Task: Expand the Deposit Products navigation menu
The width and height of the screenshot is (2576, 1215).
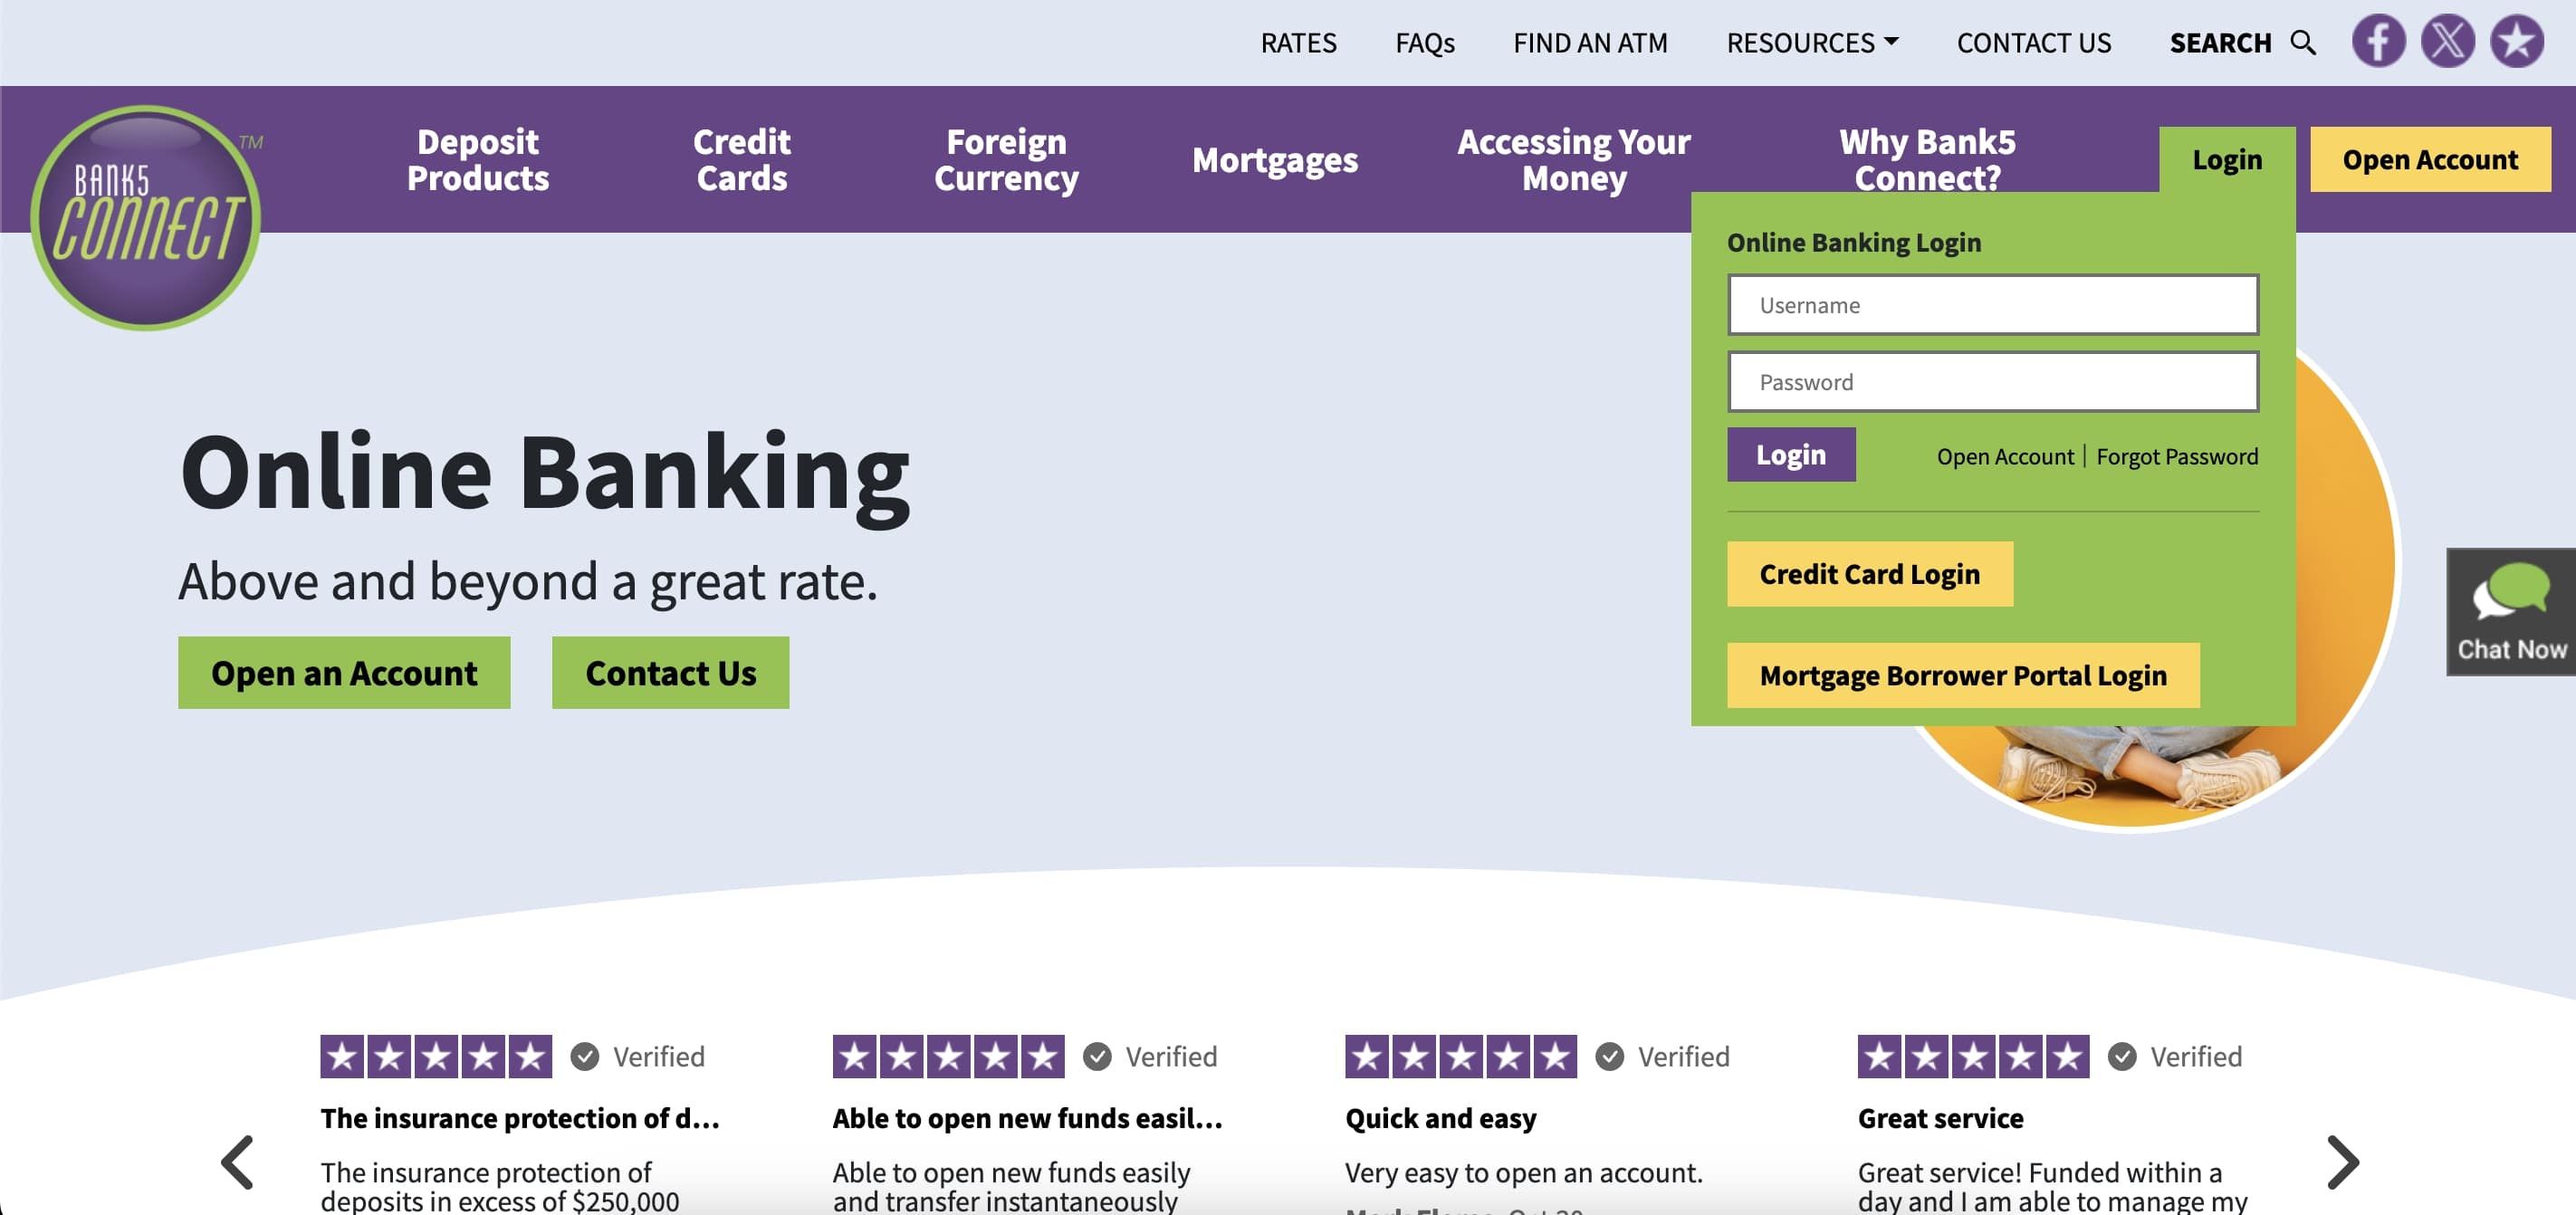Action: click(478, 159)
